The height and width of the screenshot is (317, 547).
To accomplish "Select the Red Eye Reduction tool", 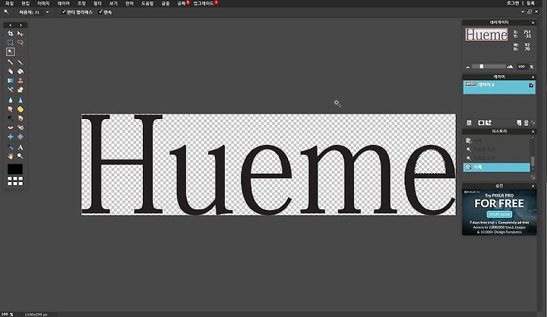I will coord(11,127).
